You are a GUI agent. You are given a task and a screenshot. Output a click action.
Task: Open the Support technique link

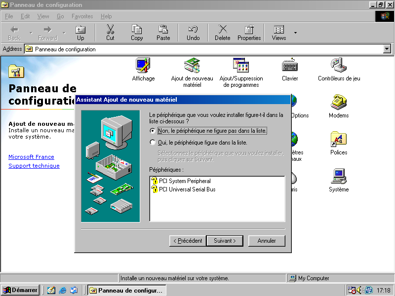coord(34,166)
